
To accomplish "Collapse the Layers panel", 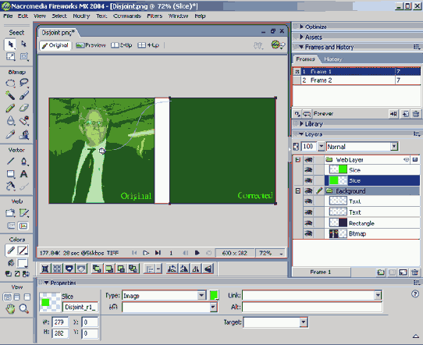I will pyautogui.click(x=301, y=133).
